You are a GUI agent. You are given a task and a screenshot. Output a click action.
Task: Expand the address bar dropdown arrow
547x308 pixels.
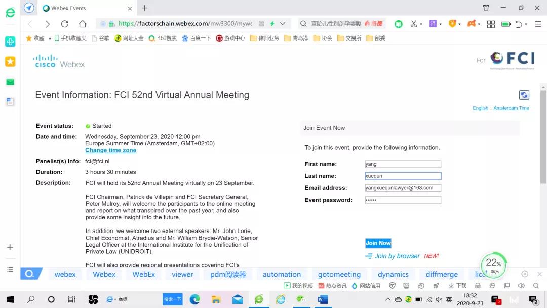click(283, 24)
